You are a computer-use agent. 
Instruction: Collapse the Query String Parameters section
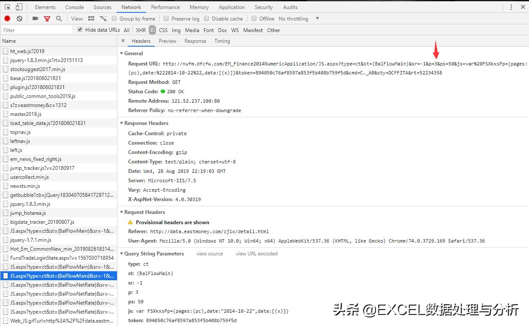122,253
